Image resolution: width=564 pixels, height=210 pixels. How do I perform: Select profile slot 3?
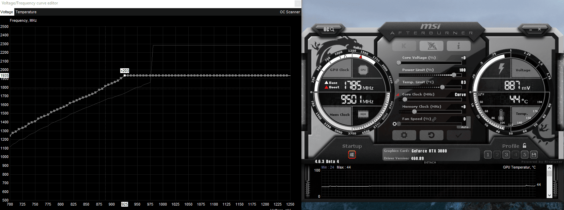pos(506,155)
